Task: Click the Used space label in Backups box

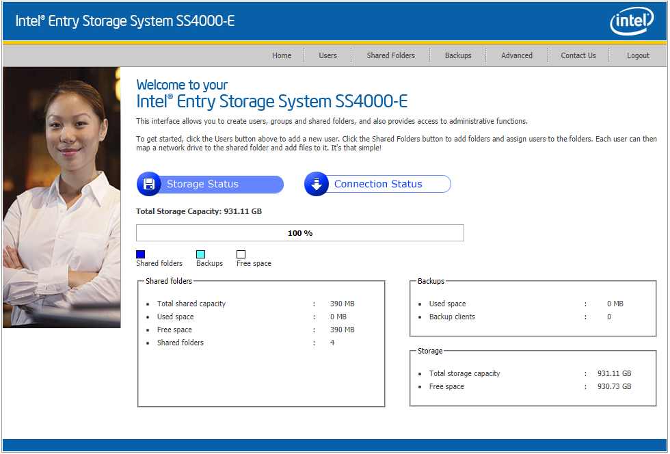Action: pos(447,304)
